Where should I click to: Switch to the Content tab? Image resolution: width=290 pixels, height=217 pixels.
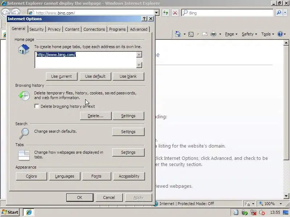[72, 29]
